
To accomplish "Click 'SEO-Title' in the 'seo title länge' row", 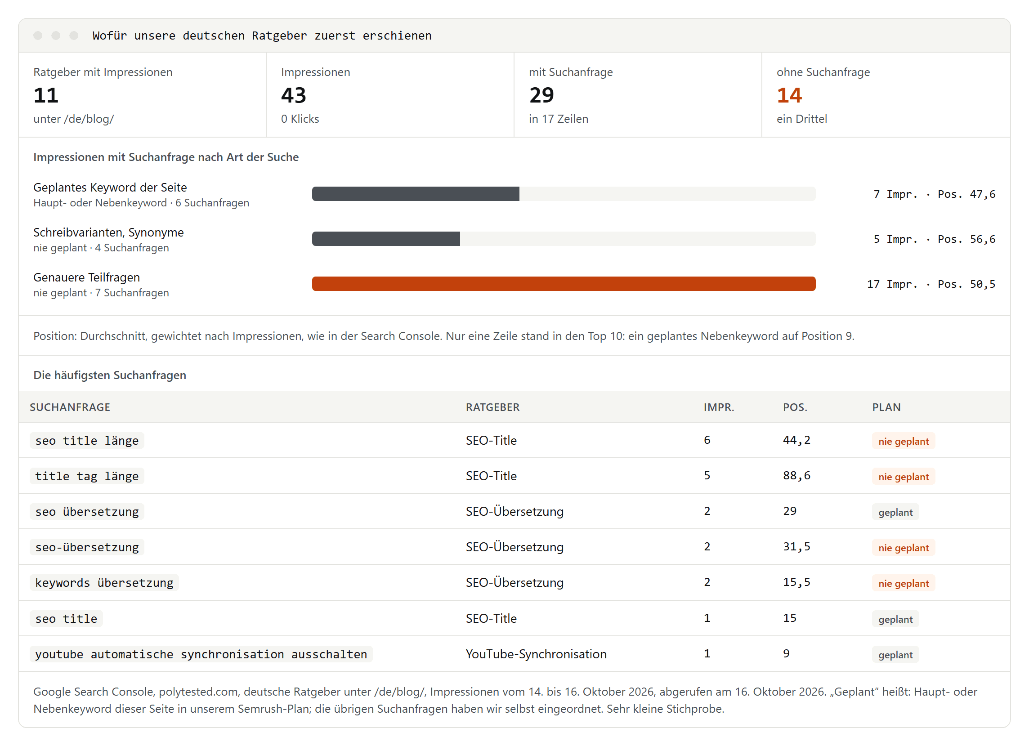I will [491, 440].
